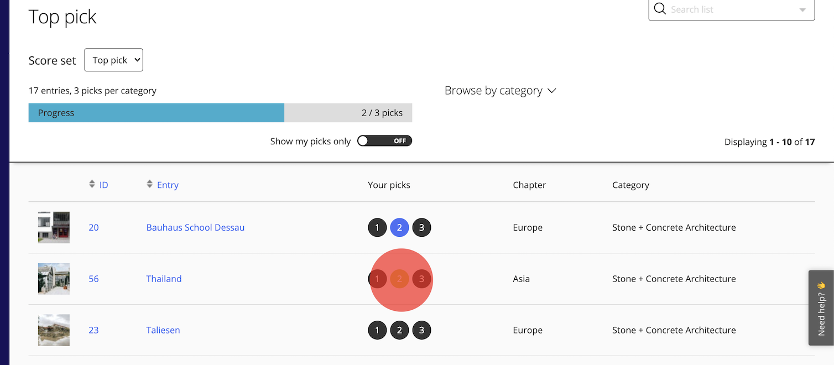Deselect pick 2 on Bauhaus School Dessau
Viewport: 834px width, 365px height.
(399, 227)
